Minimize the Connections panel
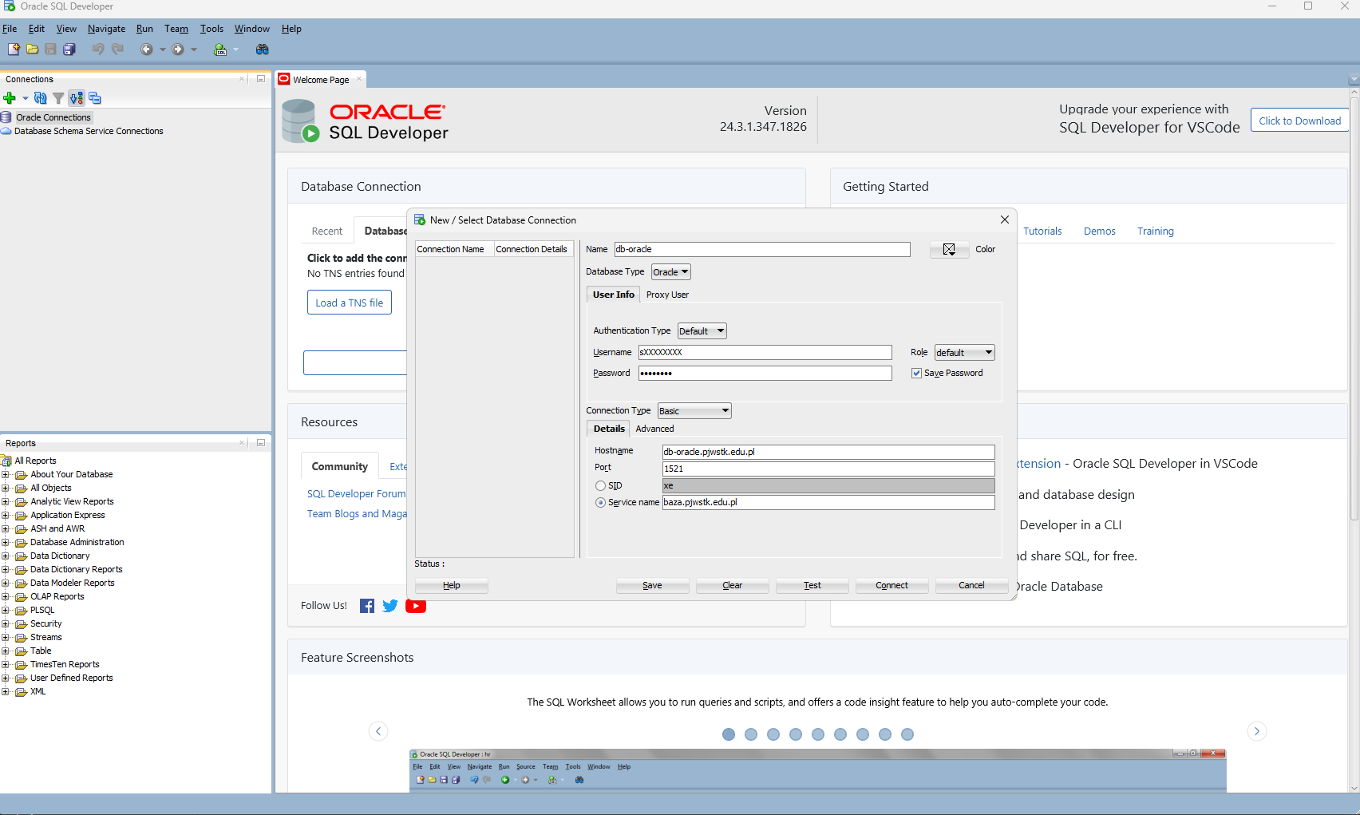The width and height of the screenshot is (1360, 815). (261, 79)
